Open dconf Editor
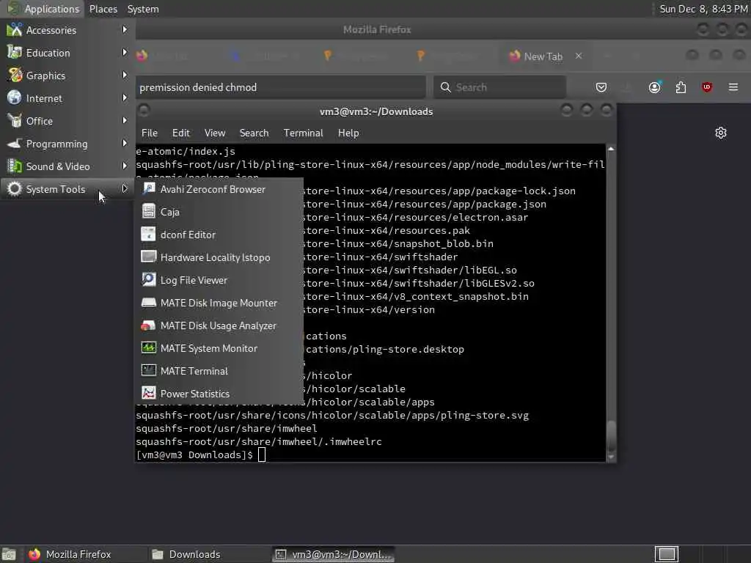The width and height of the screenshot is (751, 563). (219, 235)
